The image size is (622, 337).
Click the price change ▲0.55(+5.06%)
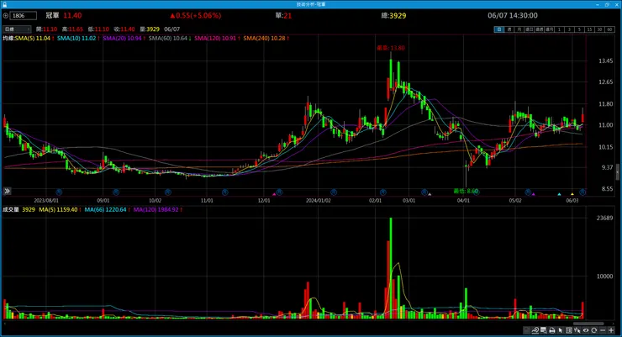point(196,15)
